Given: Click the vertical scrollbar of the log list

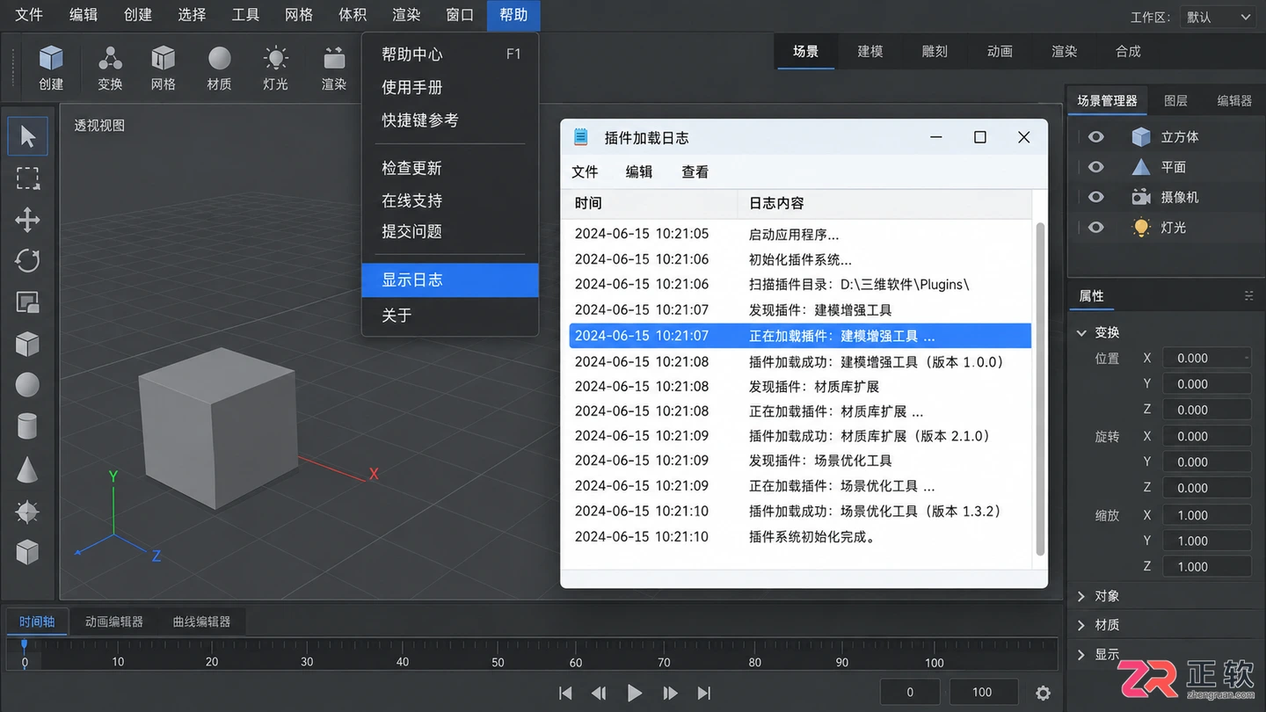Looking at the screenshot, I should click(x=1040, y=389).
